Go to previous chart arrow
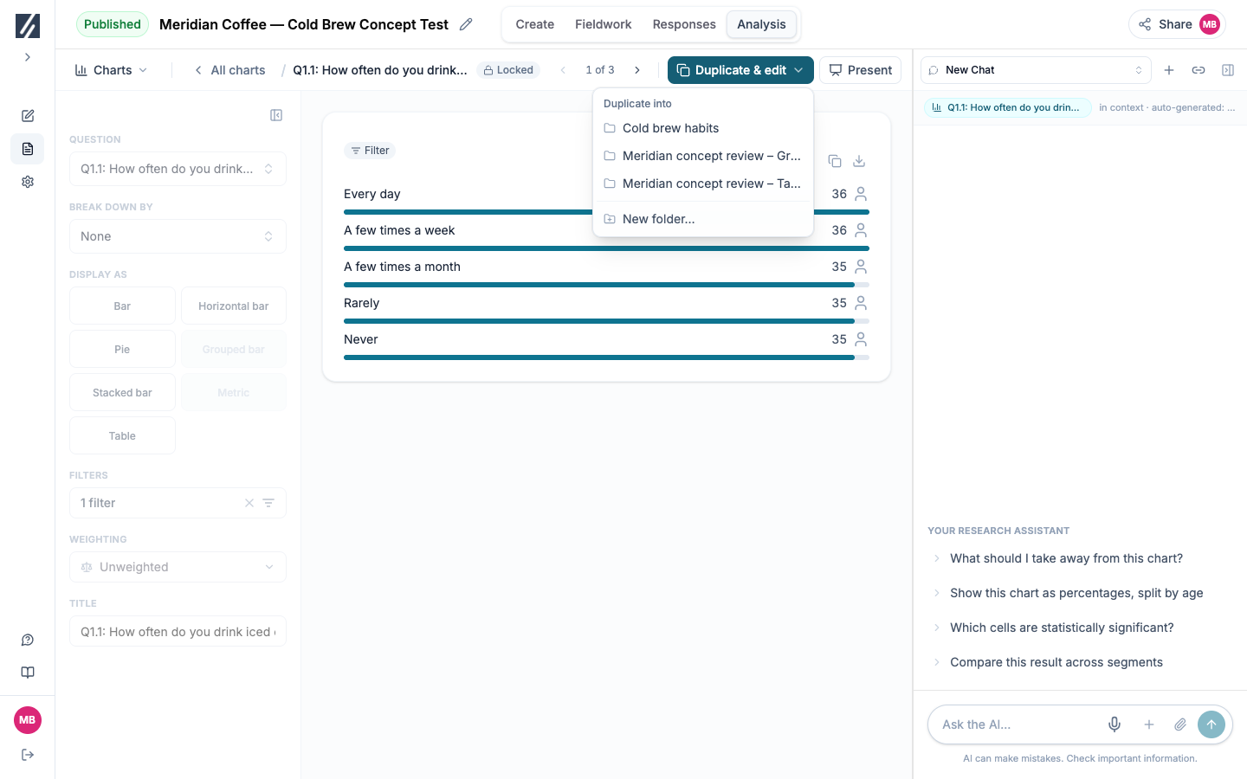Viewport: 1247px width, 779px height. coord(563,70)
